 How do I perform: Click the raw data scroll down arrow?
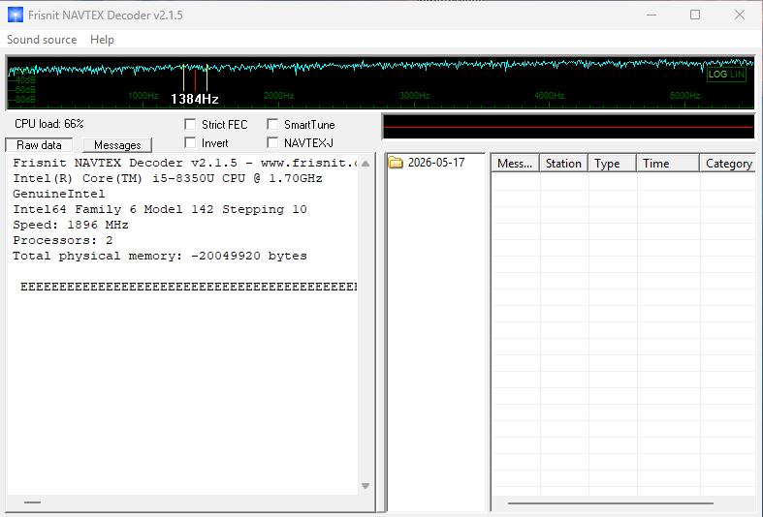click(366, 486)
